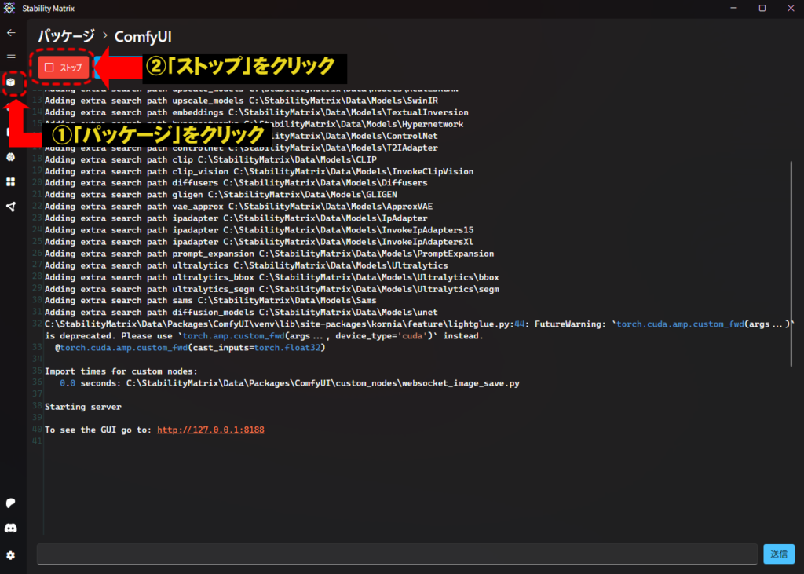Click the 'Import times for custom nodes:' line
804x574 pixels.
121,371
